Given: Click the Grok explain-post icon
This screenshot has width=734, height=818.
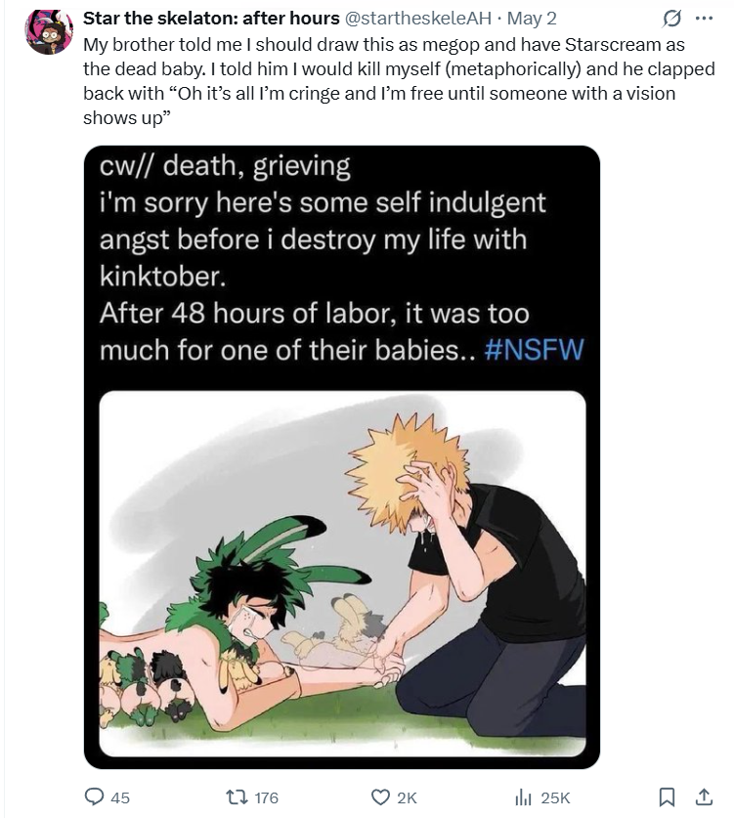Looking at the screenshot, I should 671,20.
